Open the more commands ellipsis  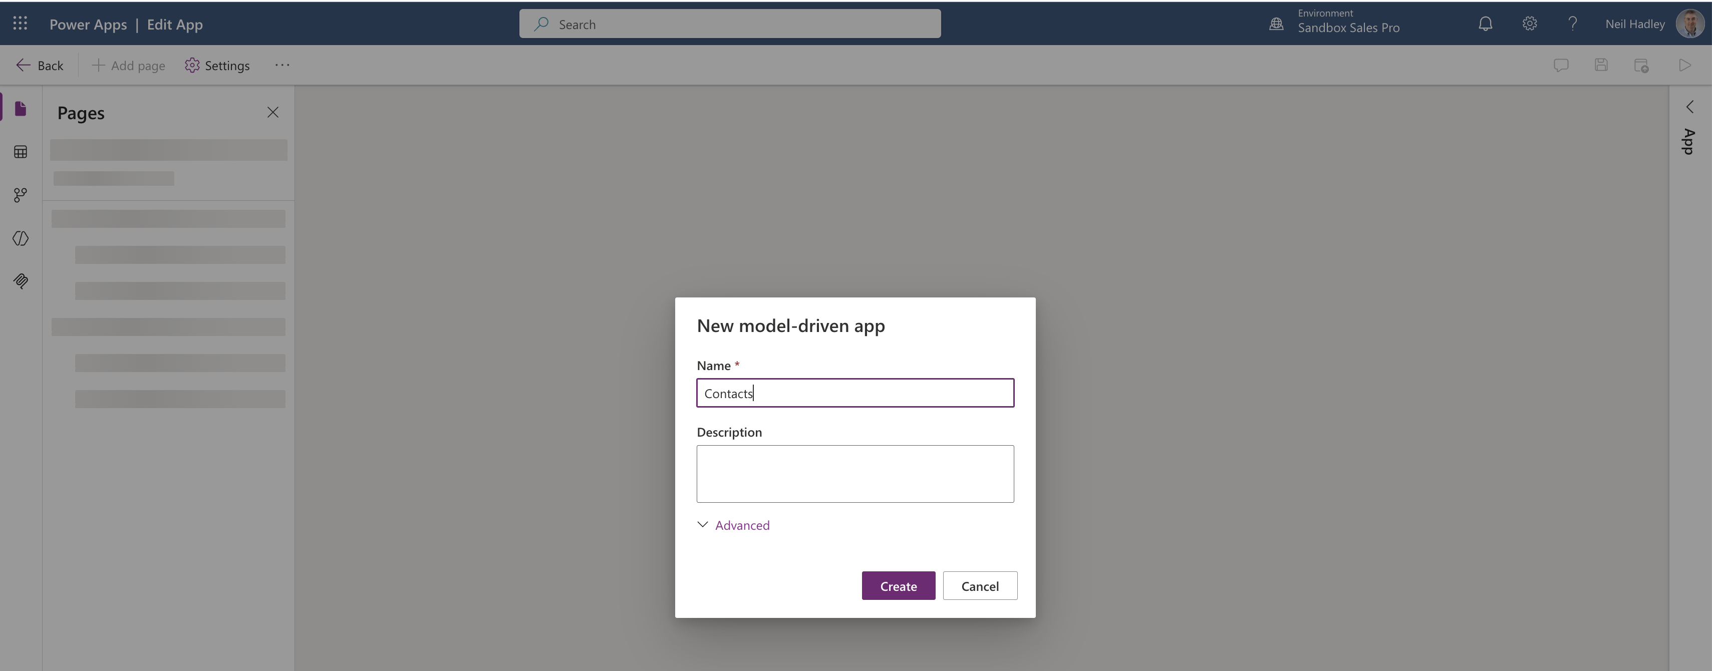tap(282, 65)
